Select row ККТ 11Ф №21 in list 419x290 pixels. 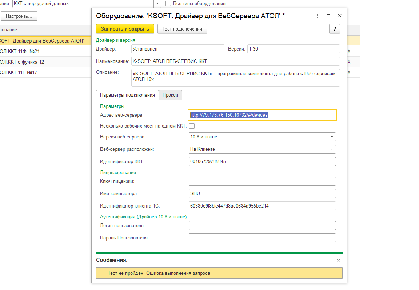[45, 51]
